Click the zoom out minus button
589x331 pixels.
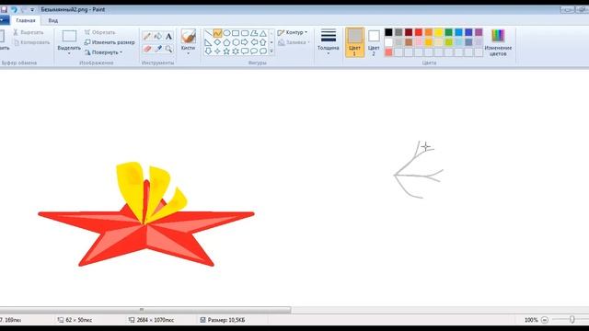544,320
